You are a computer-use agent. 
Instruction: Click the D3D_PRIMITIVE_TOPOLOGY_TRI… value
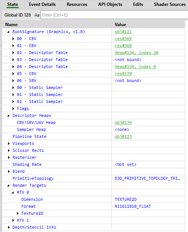(147, 178)
